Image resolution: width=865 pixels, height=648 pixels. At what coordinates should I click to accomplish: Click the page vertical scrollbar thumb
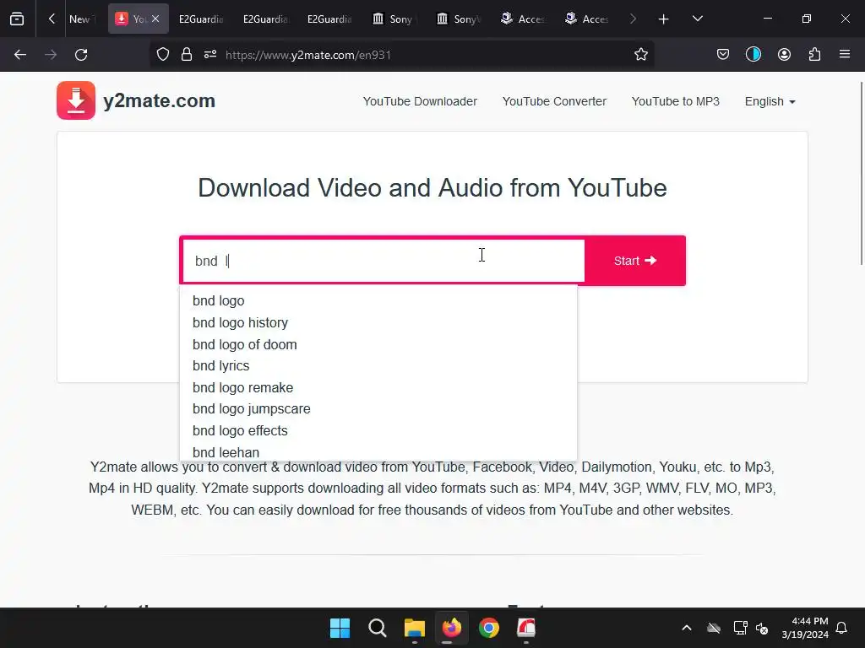(x=861, y=172)
